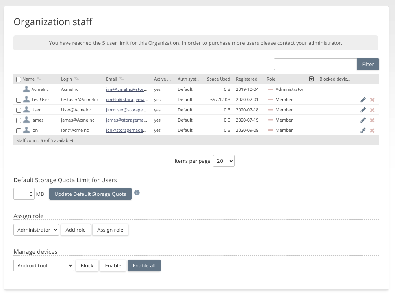Check the box for TestUser row
This screenshot has width=395, height=295.
click(x=19, y=100)
